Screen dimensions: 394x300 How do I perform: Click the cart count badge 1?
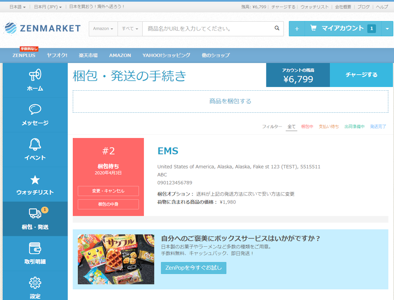click(x=371, y=29)
